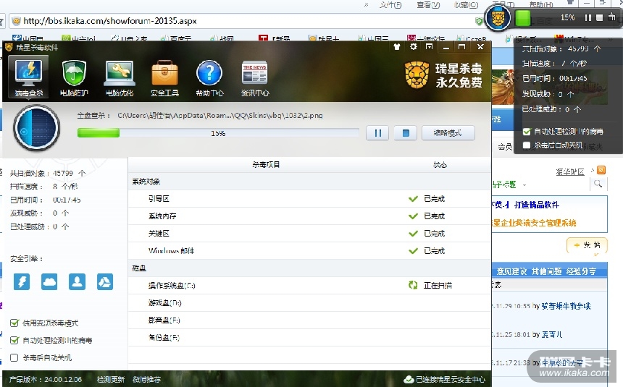Click the orange RSS feed icon on forum page
Image resolution: width=623 pixels, height=387 pixels.
601,170
